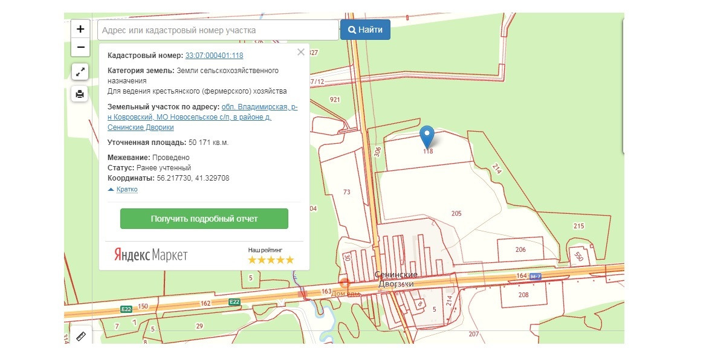Click the Найти search button
Viewport: 712px width, 360px height.
coord(366,30)
